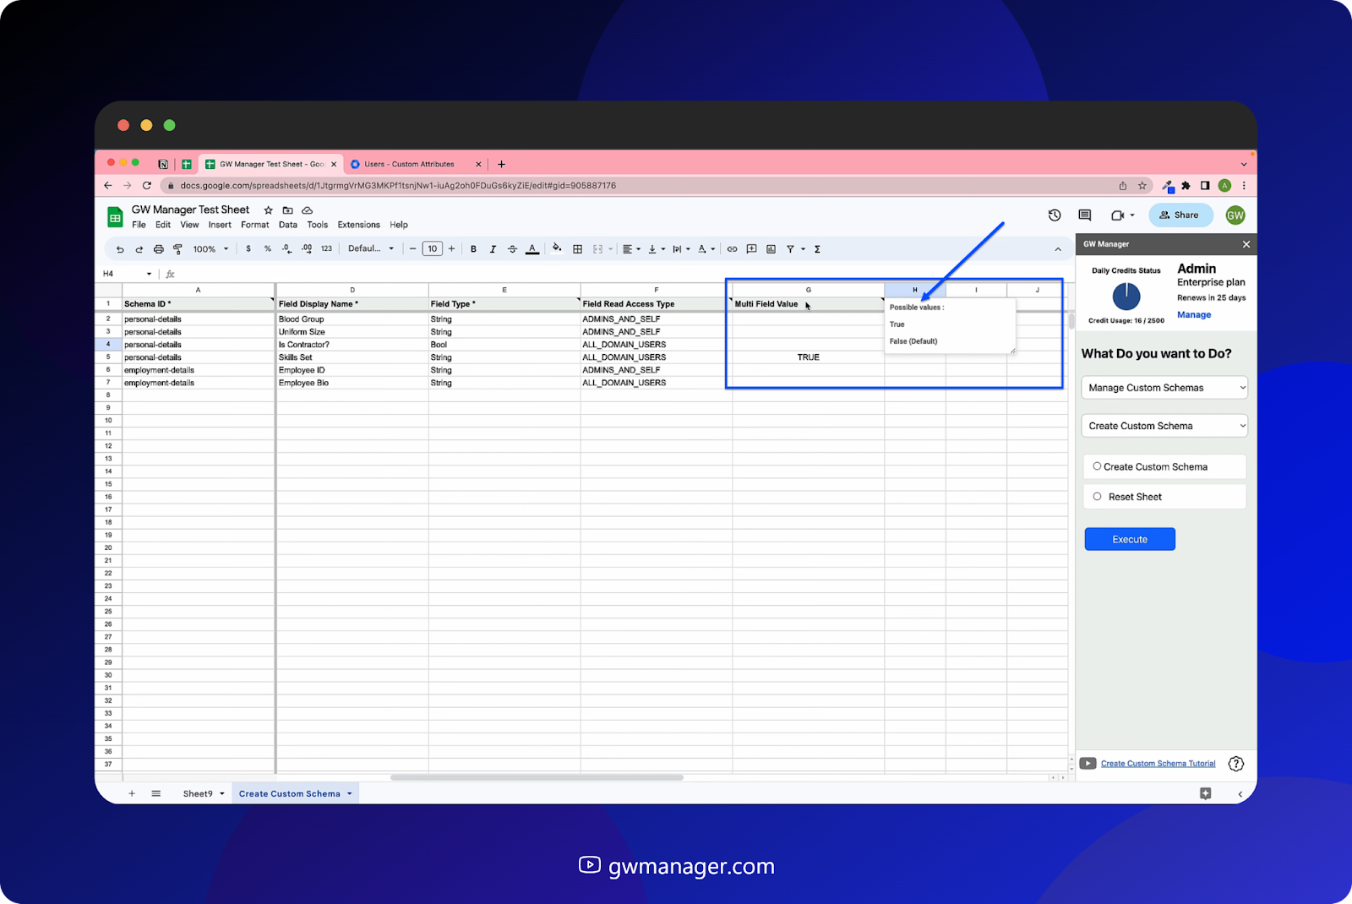
Task: Bookmark this page with the address bar star
Action: (1142, 186)
